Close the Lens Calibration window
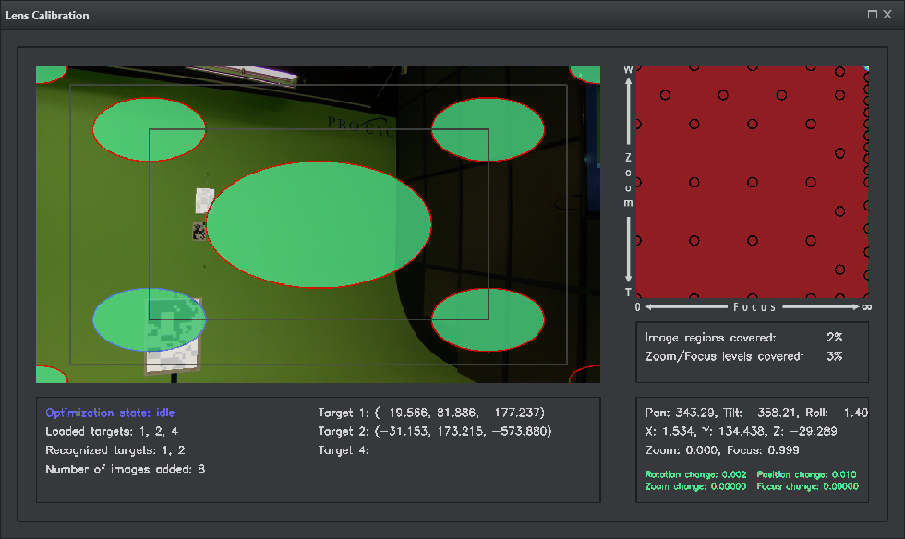 (x=888, y=15)
